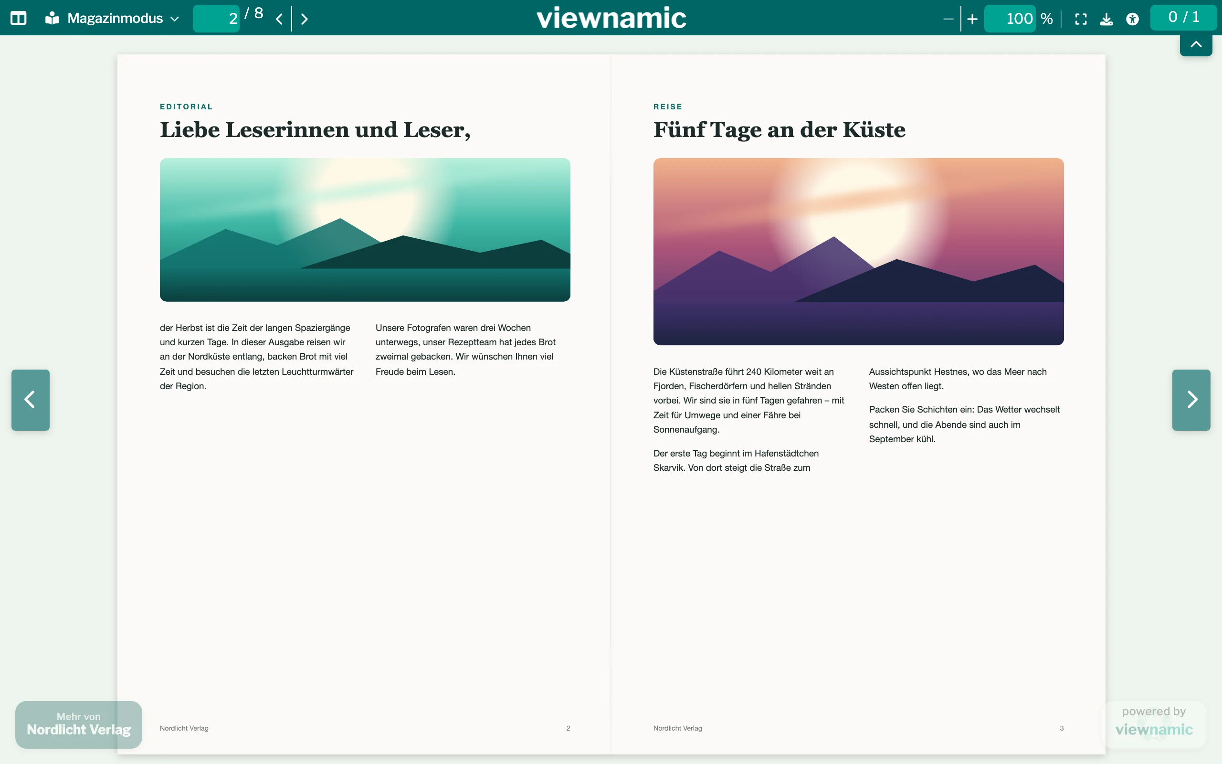Click headline Liebe Leserinnen und Leser
Screen dimensions: 1222x764
tap(315, 130)
